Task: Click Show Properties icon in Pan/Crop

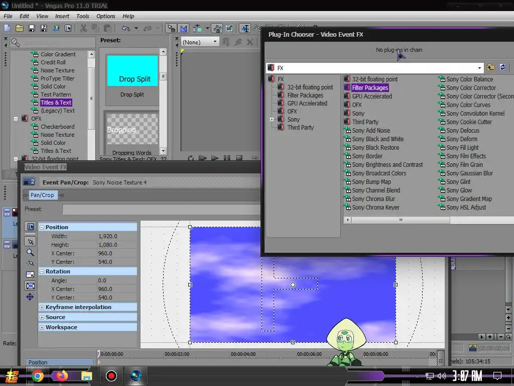Action: pyautogui.click(x=30, y=227)
